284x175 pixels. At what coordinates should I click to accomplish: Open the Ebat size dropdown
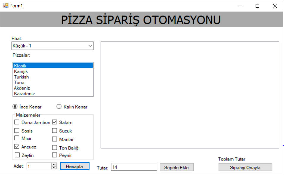pyautogui.click(x=90, y=46)
